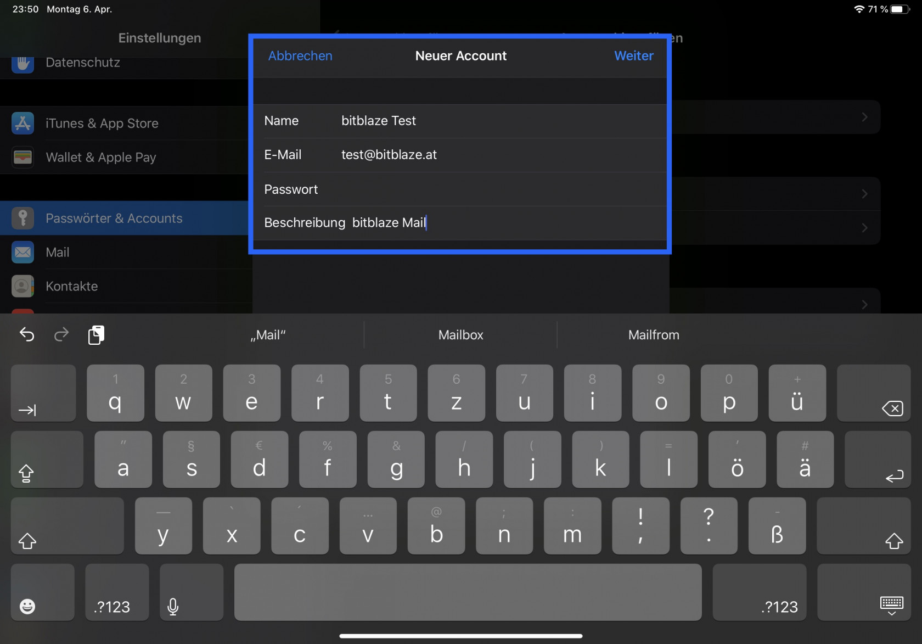The width and height of the screenshot is (922, 644).
Task: Tap the exclamation comma key
Action: coord(640,526)
